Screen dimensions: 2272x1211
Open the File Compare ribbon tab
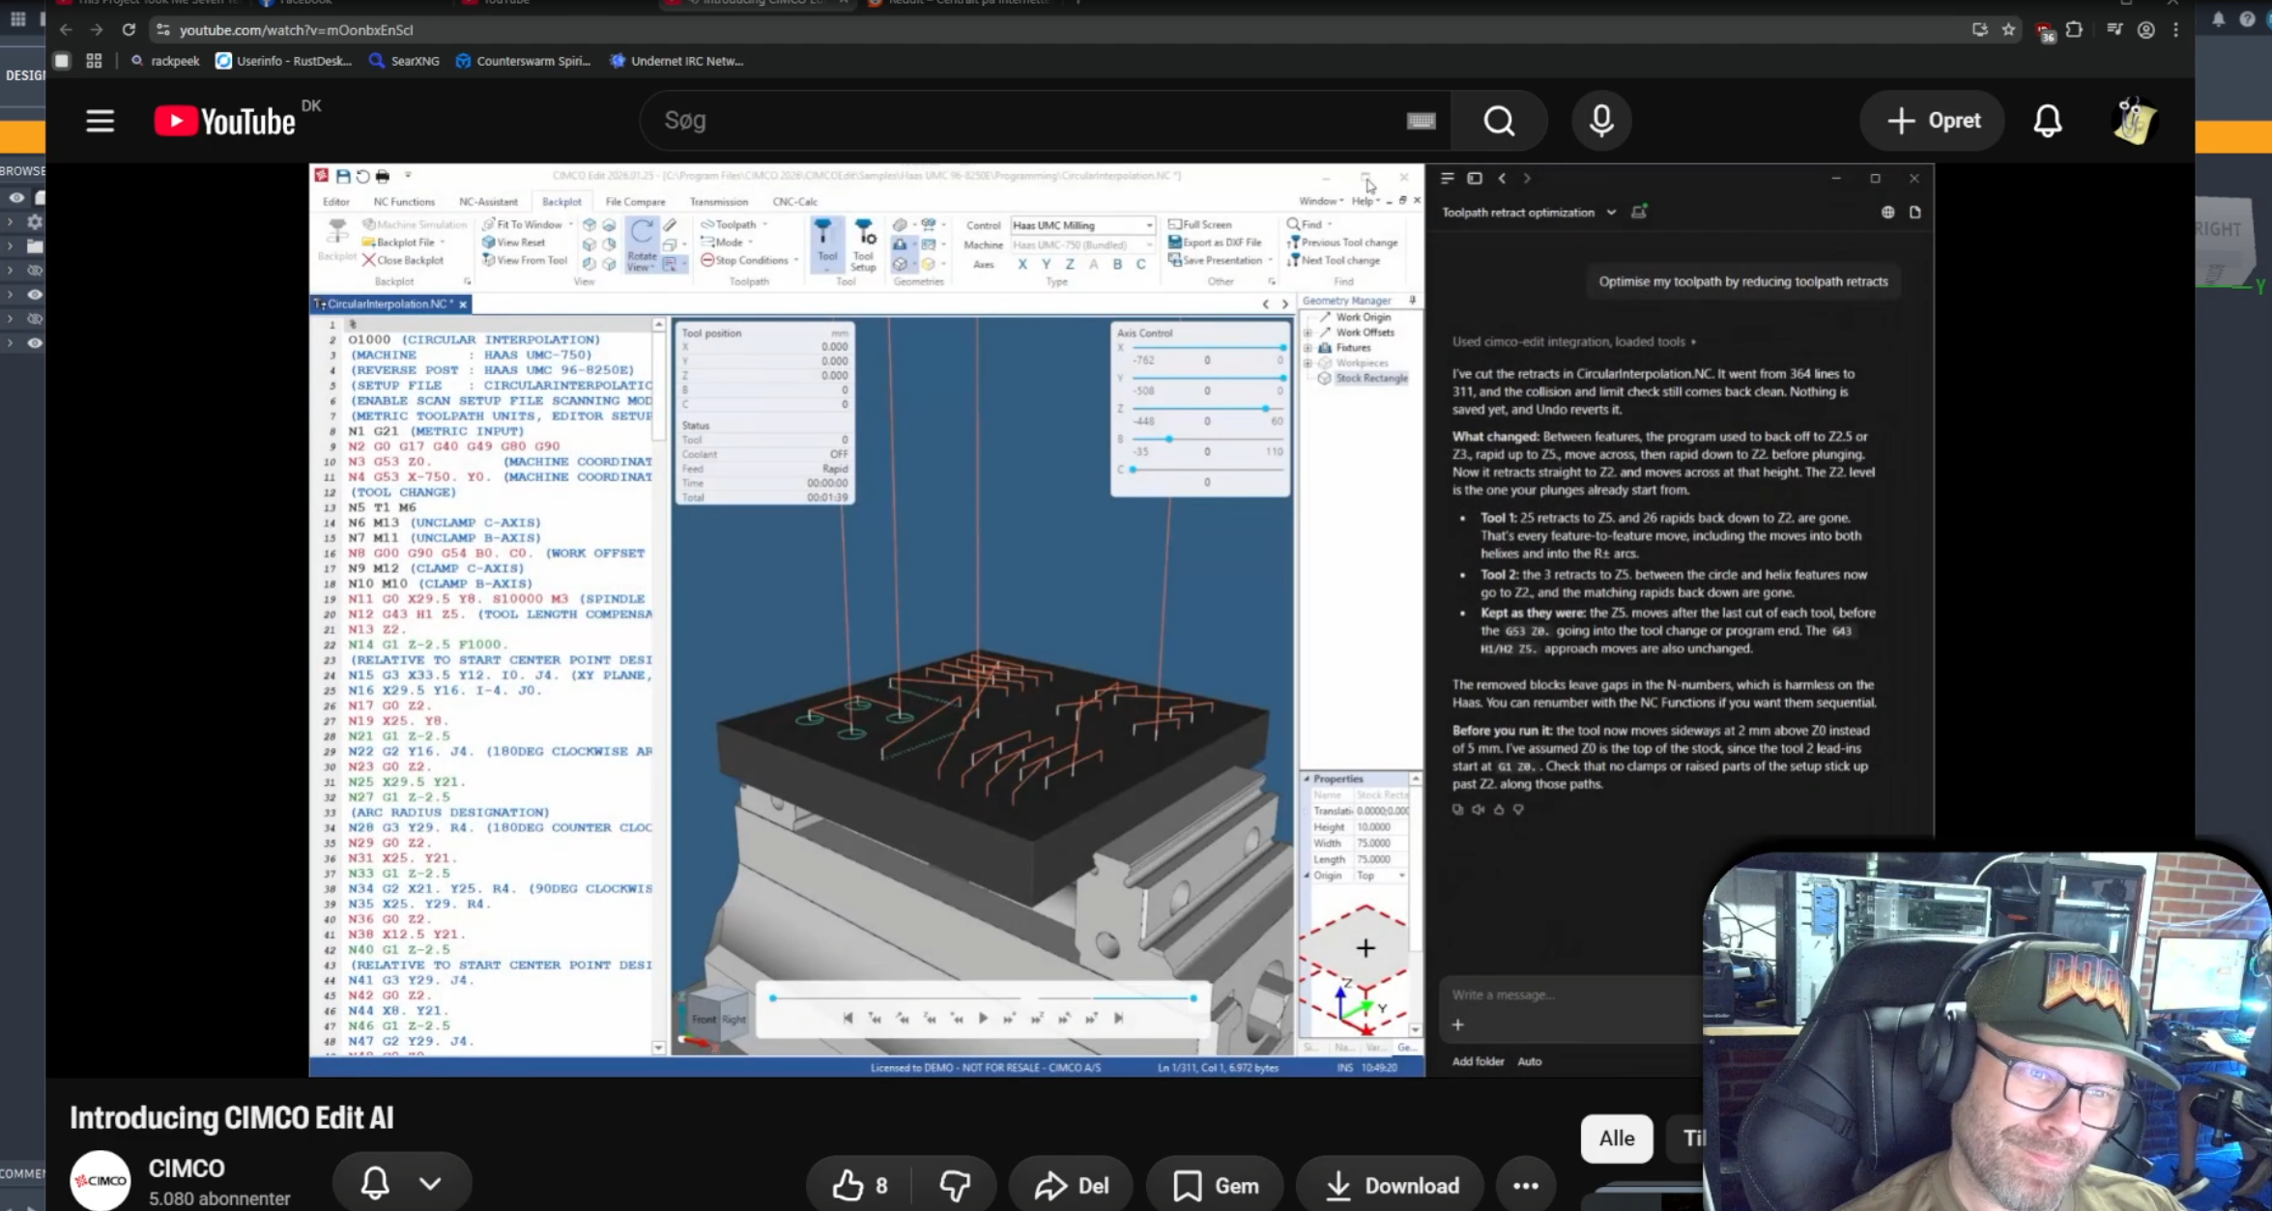point(635,202)
